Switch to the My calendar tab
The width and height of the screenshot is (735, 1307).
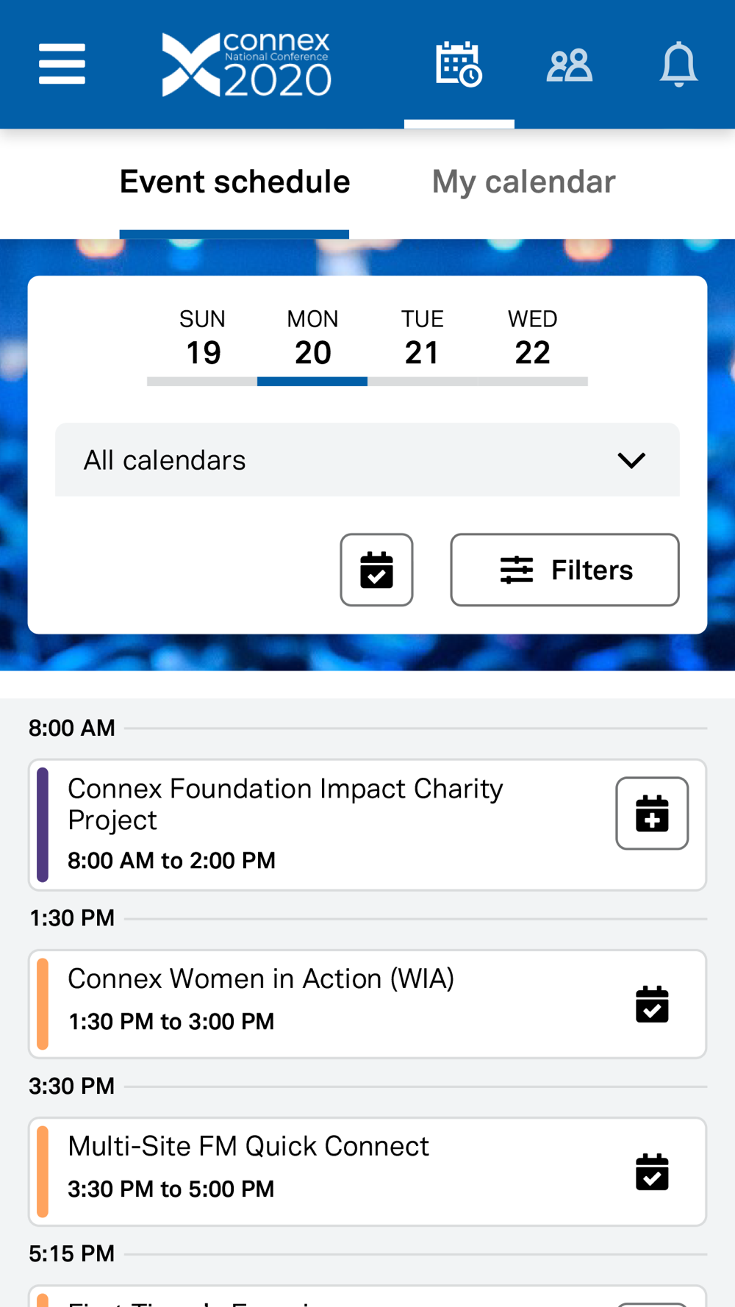pyautogui.click(x=523, y=182)
